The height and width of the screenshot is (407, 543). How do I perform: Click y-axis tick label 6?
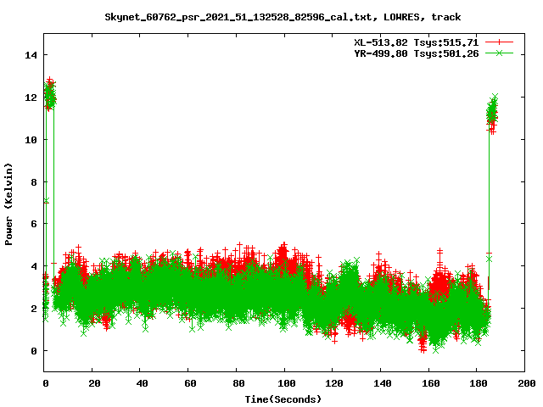[34, 224]
